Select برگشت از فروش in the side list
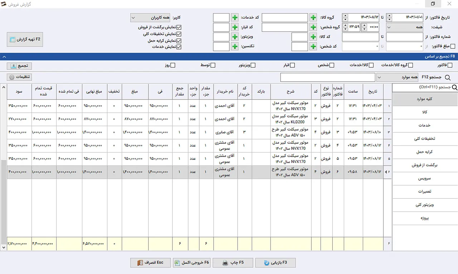This screenshot has height=274, width=458. pyautogui.click(x=425, y=165)
